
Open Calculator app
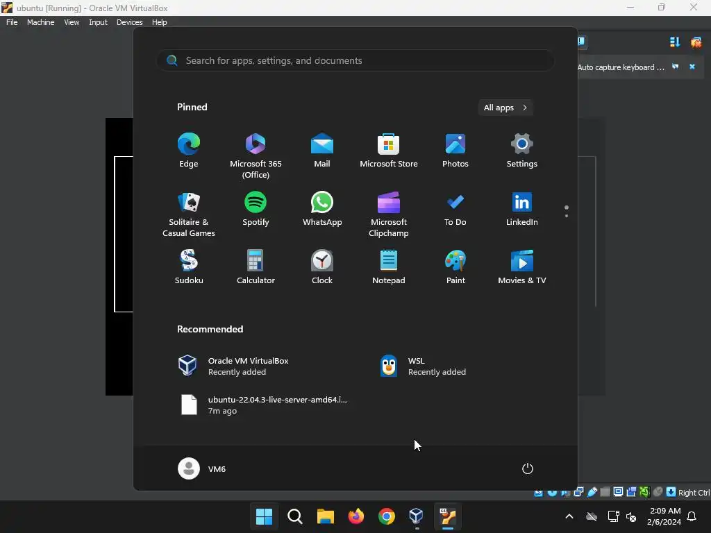[256, 267]
